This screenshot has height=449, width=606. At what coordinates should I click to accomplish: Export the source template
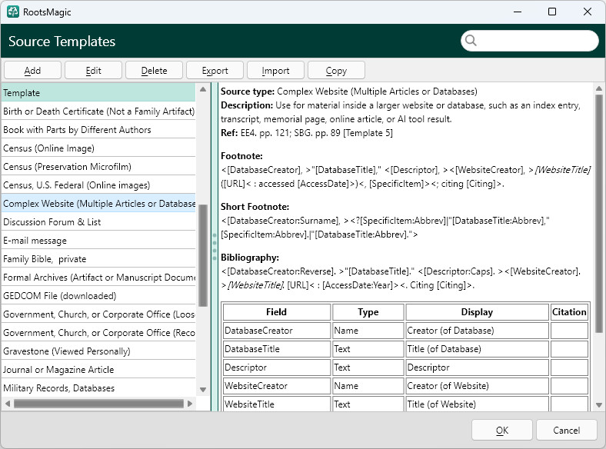215,70
